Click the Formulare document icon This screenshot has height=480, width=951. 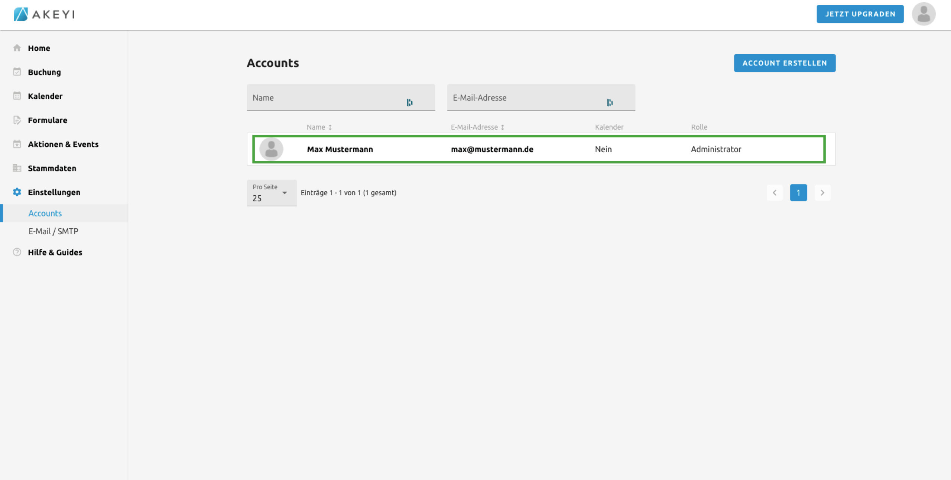click(17, 120)
